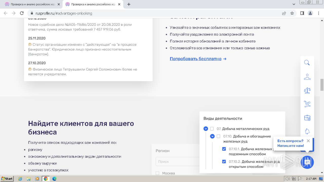Open the Chrome profile menu
The image size is (324, 182).
pyautogui.click(x=310, y=13)
